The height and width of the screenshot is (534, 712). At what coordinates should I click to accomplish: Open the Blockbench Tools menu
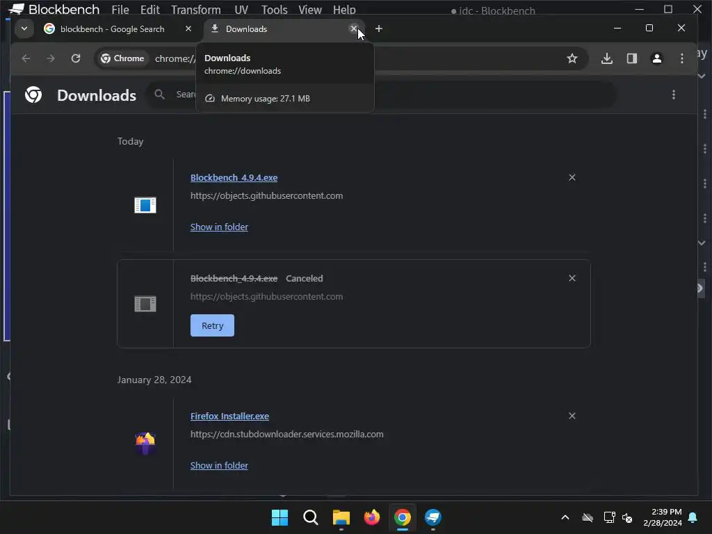[274, 10]
